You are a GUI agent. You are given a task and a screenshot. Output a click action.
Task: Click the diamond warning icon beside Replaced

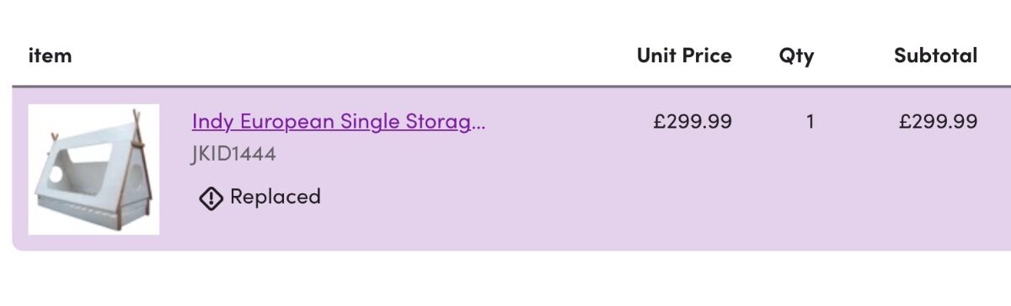(x=211, y=198)
